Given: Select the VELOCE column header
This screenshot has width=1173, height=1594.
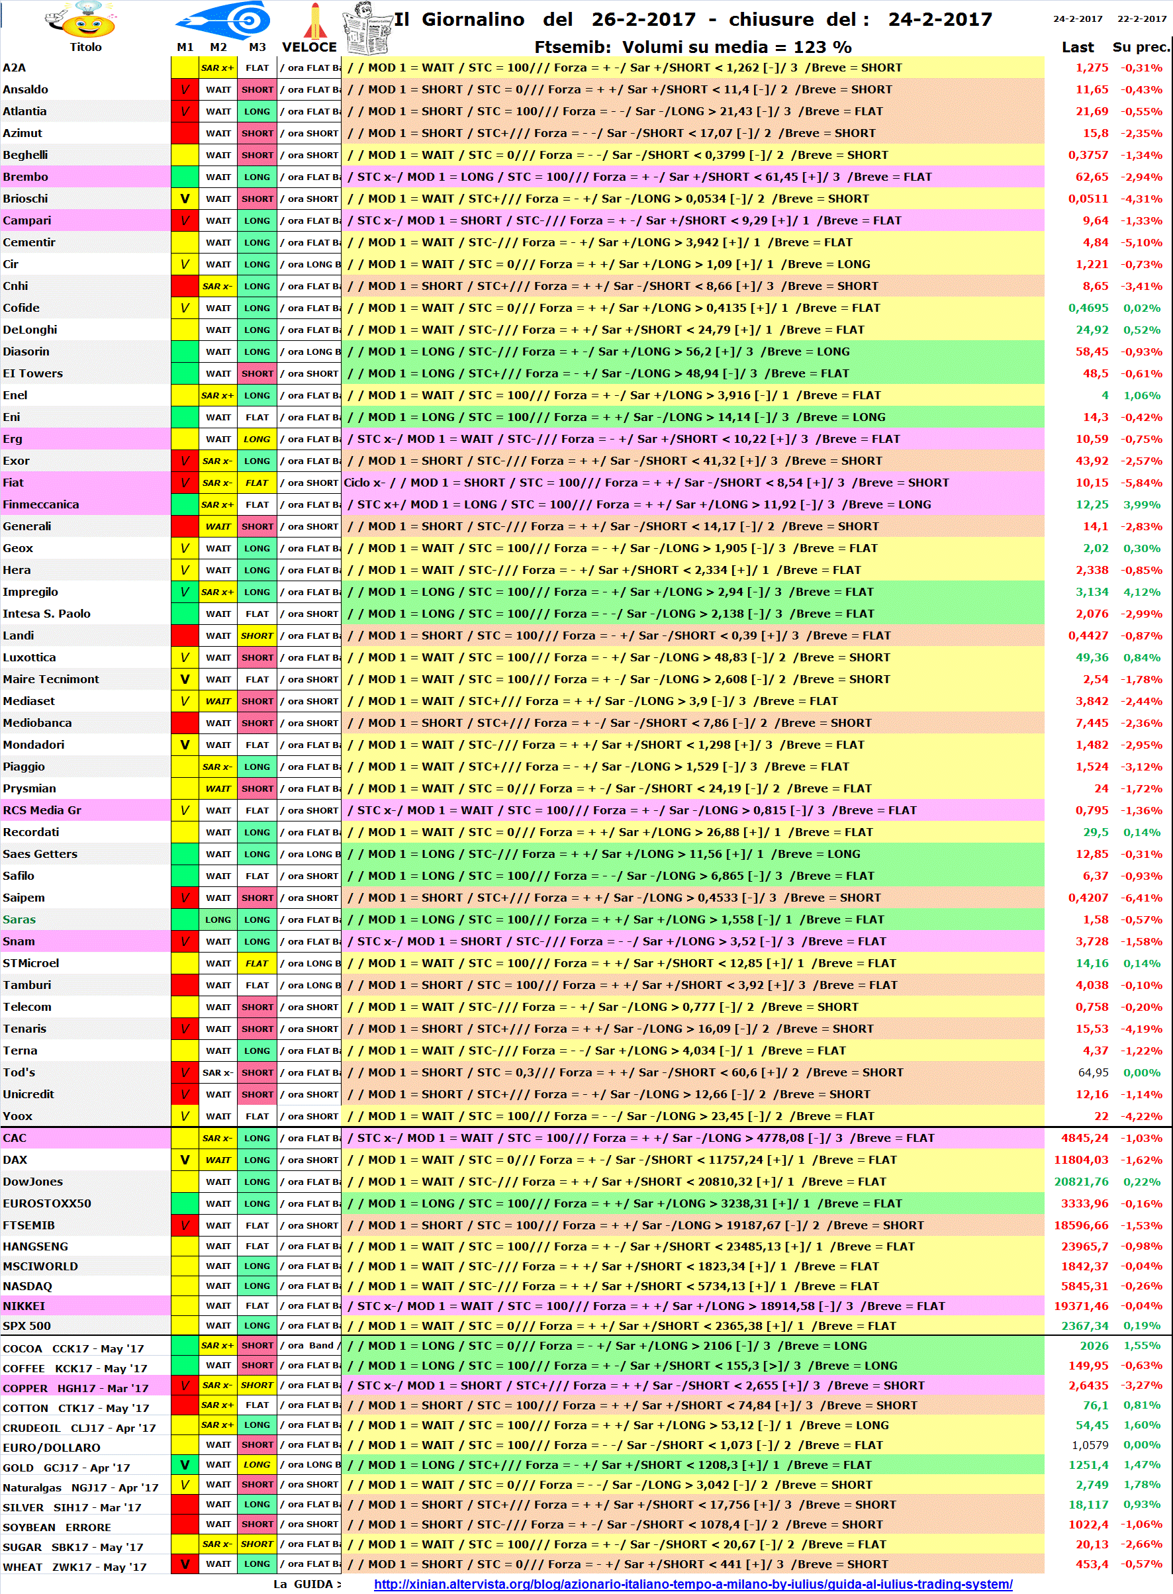Looking at the screenshot, I should pyautogui.click(x=310, y=47).
